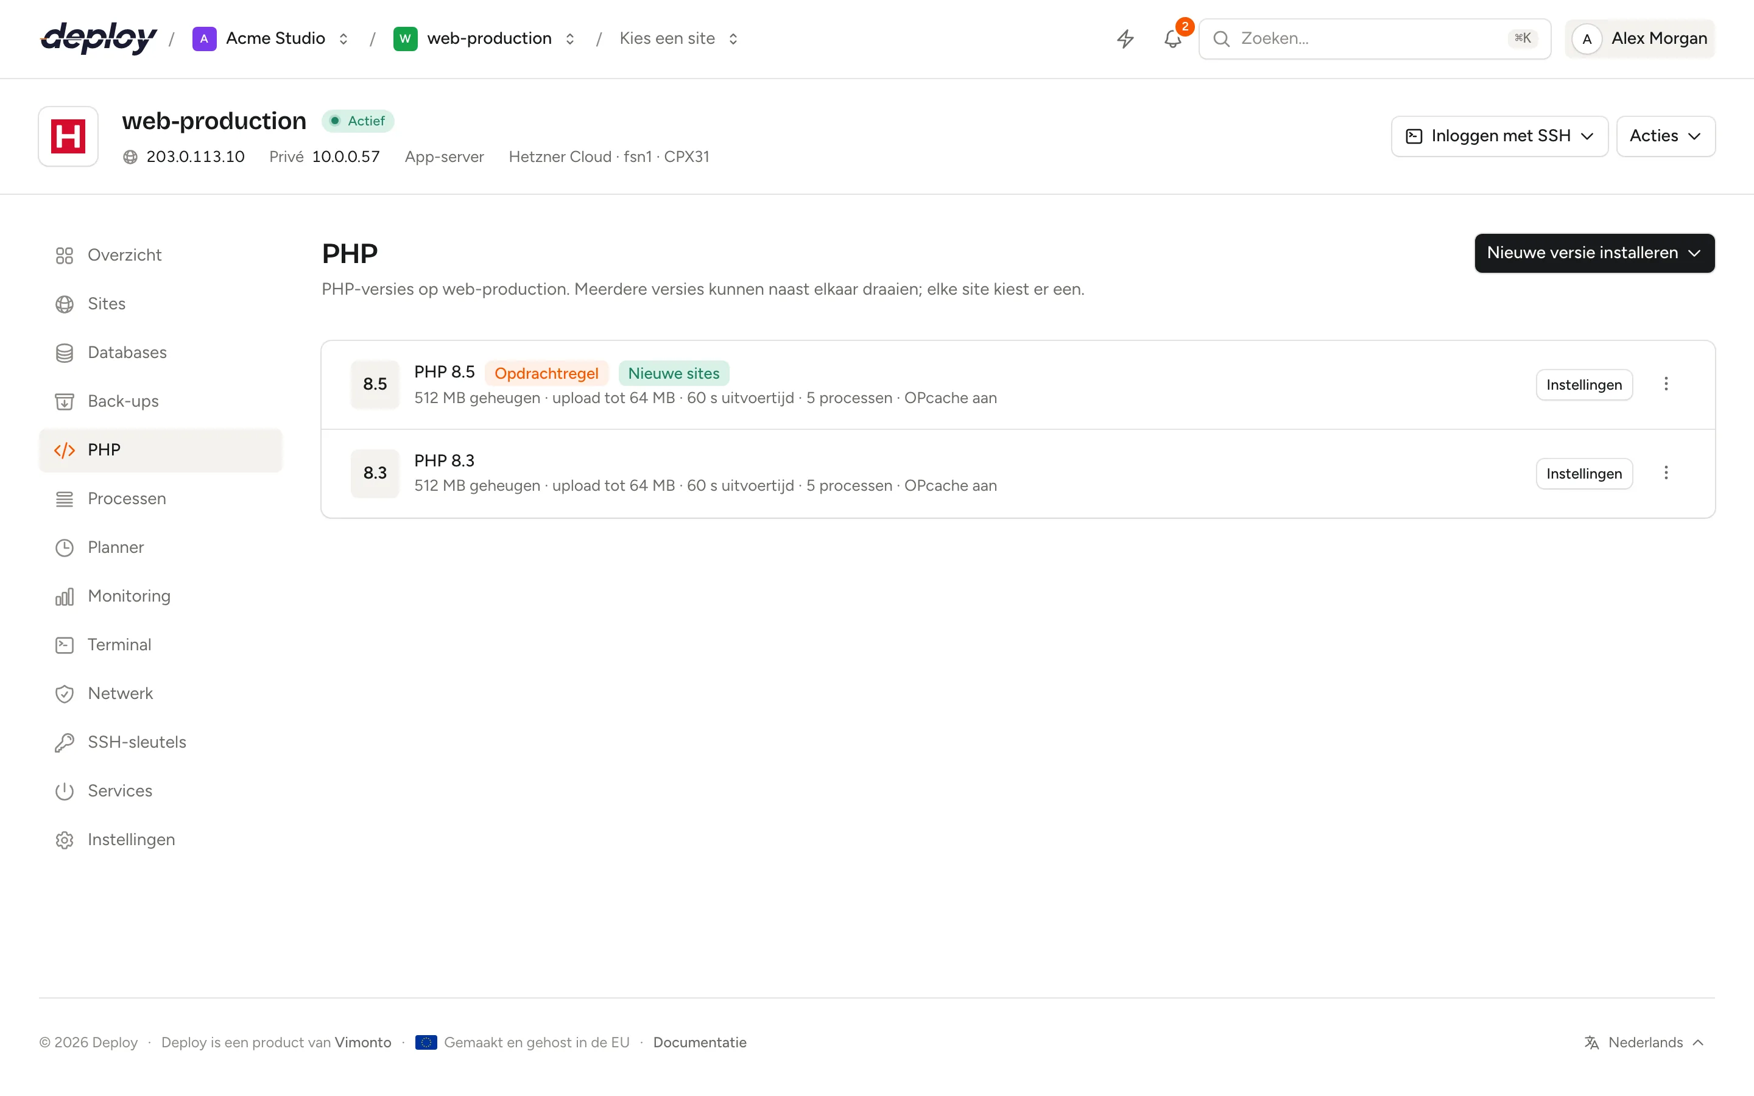Click the lightning bolt icon in header
Image resolution: width=1754 pixels, height=1096 pixels.
[1125, 38]
